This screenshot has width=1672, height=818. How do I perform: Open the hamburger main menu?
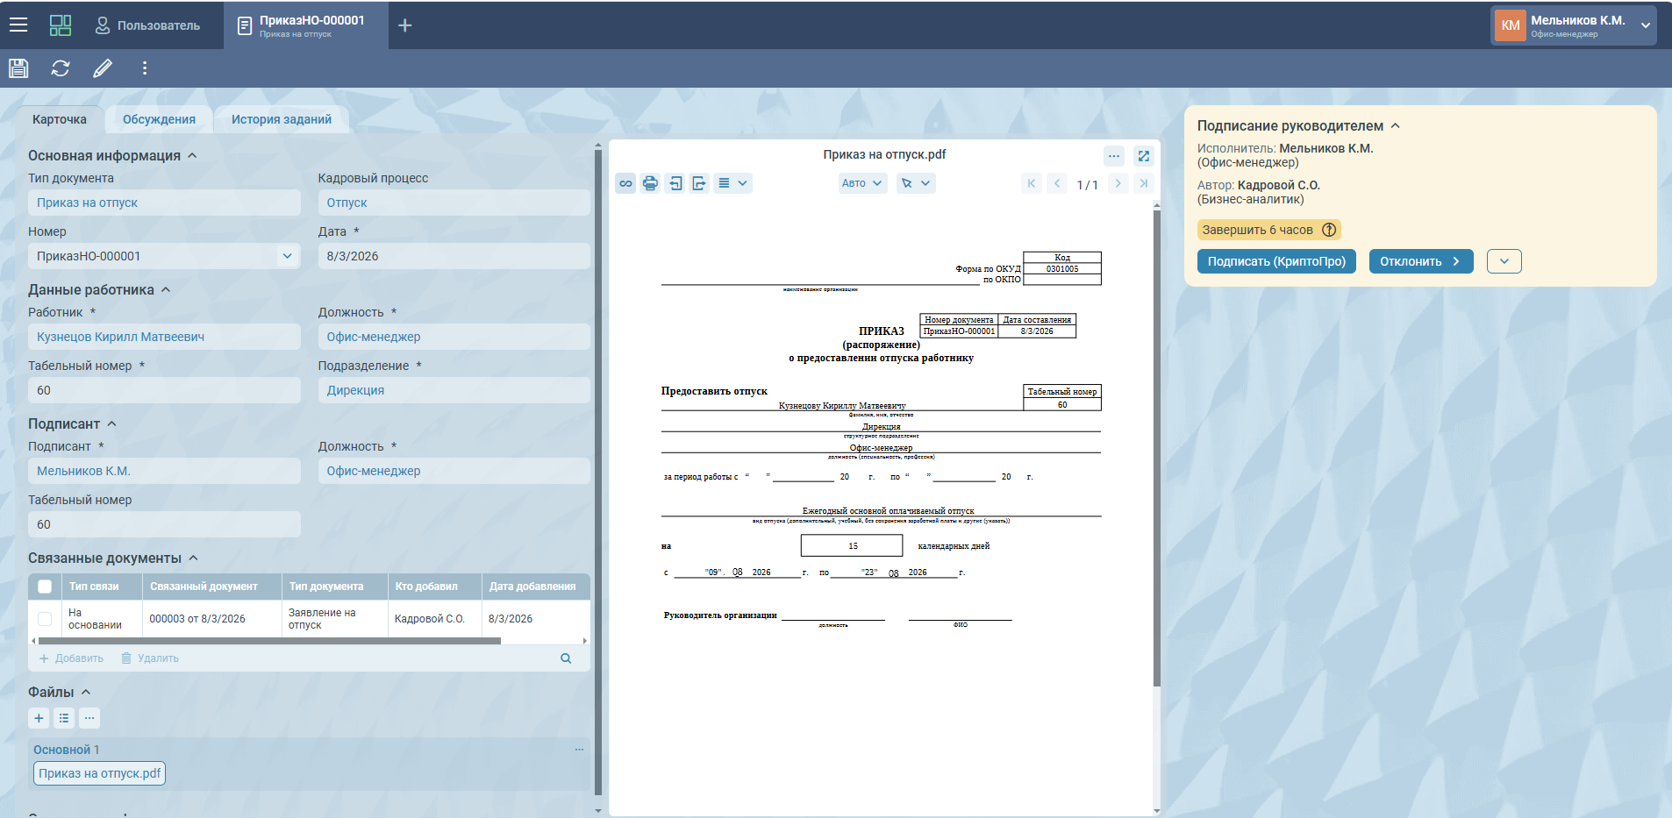coord(18,25)
